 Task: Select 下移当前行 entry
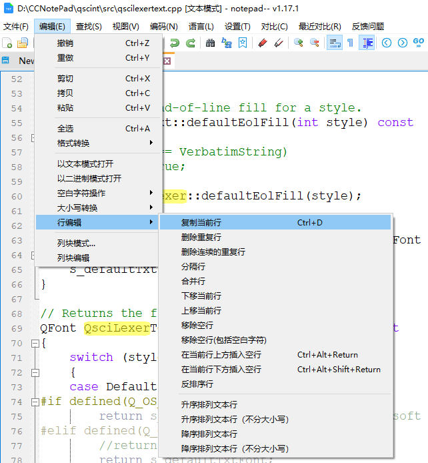point(275,296)
